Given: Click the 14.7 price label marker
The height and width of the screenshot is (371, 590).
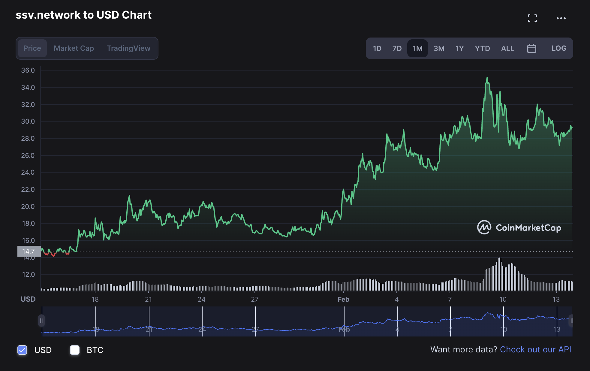Looking at the screenshot, I should (29, 251).
